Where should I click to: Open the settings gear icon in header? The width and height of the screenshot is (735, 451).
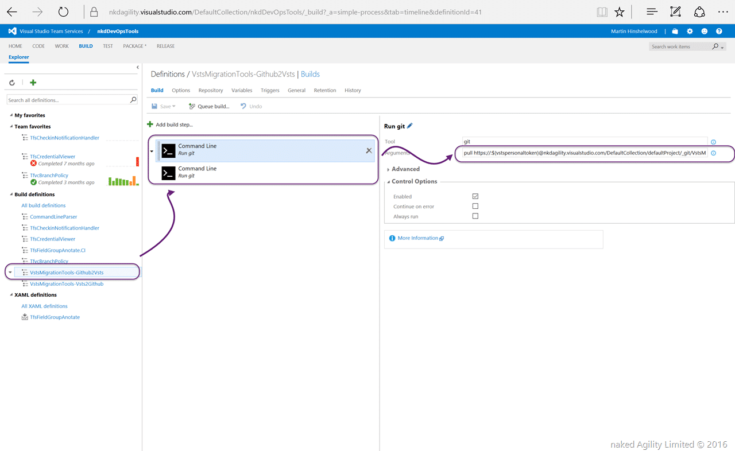(690, 32)
